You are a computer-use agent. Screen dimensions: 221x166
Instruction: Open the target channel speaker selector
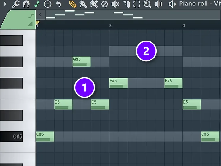pyautogui.click(x=172, y=4)
